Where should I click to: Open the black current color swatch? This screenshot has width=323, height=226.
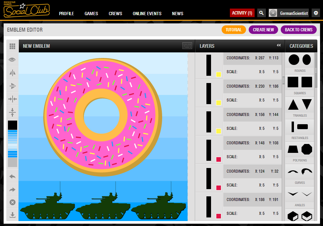pos(13,125)
